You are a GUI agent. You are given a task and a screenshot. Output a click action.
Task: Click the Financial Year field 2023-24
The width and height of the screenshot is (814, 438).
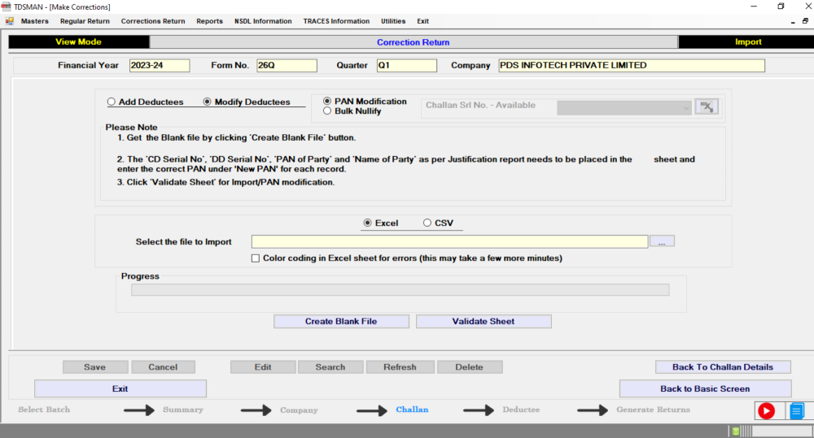[160, 65]
